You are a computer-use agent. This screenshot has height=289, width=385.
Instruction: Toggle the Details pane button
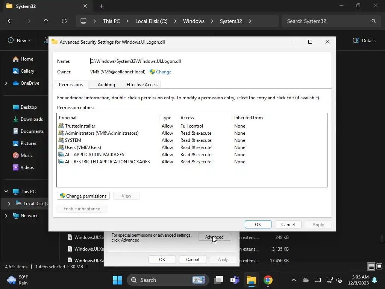364,41
